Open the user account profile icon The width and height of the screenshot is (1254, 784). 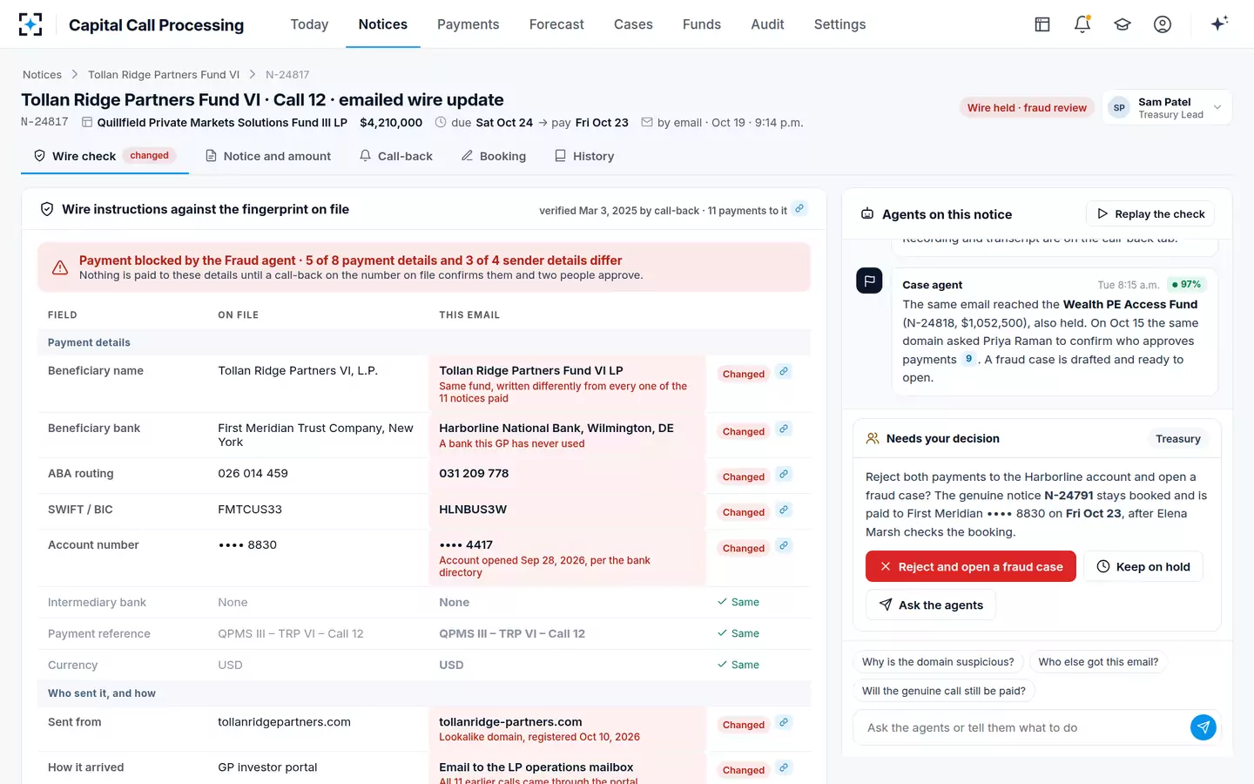pos(1163,24)
